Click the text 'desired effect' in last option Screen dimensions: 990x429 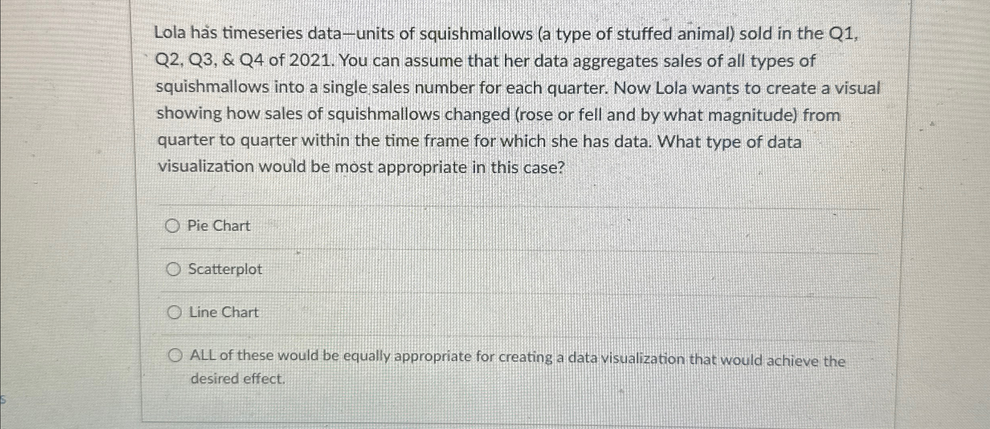[236, 379]
